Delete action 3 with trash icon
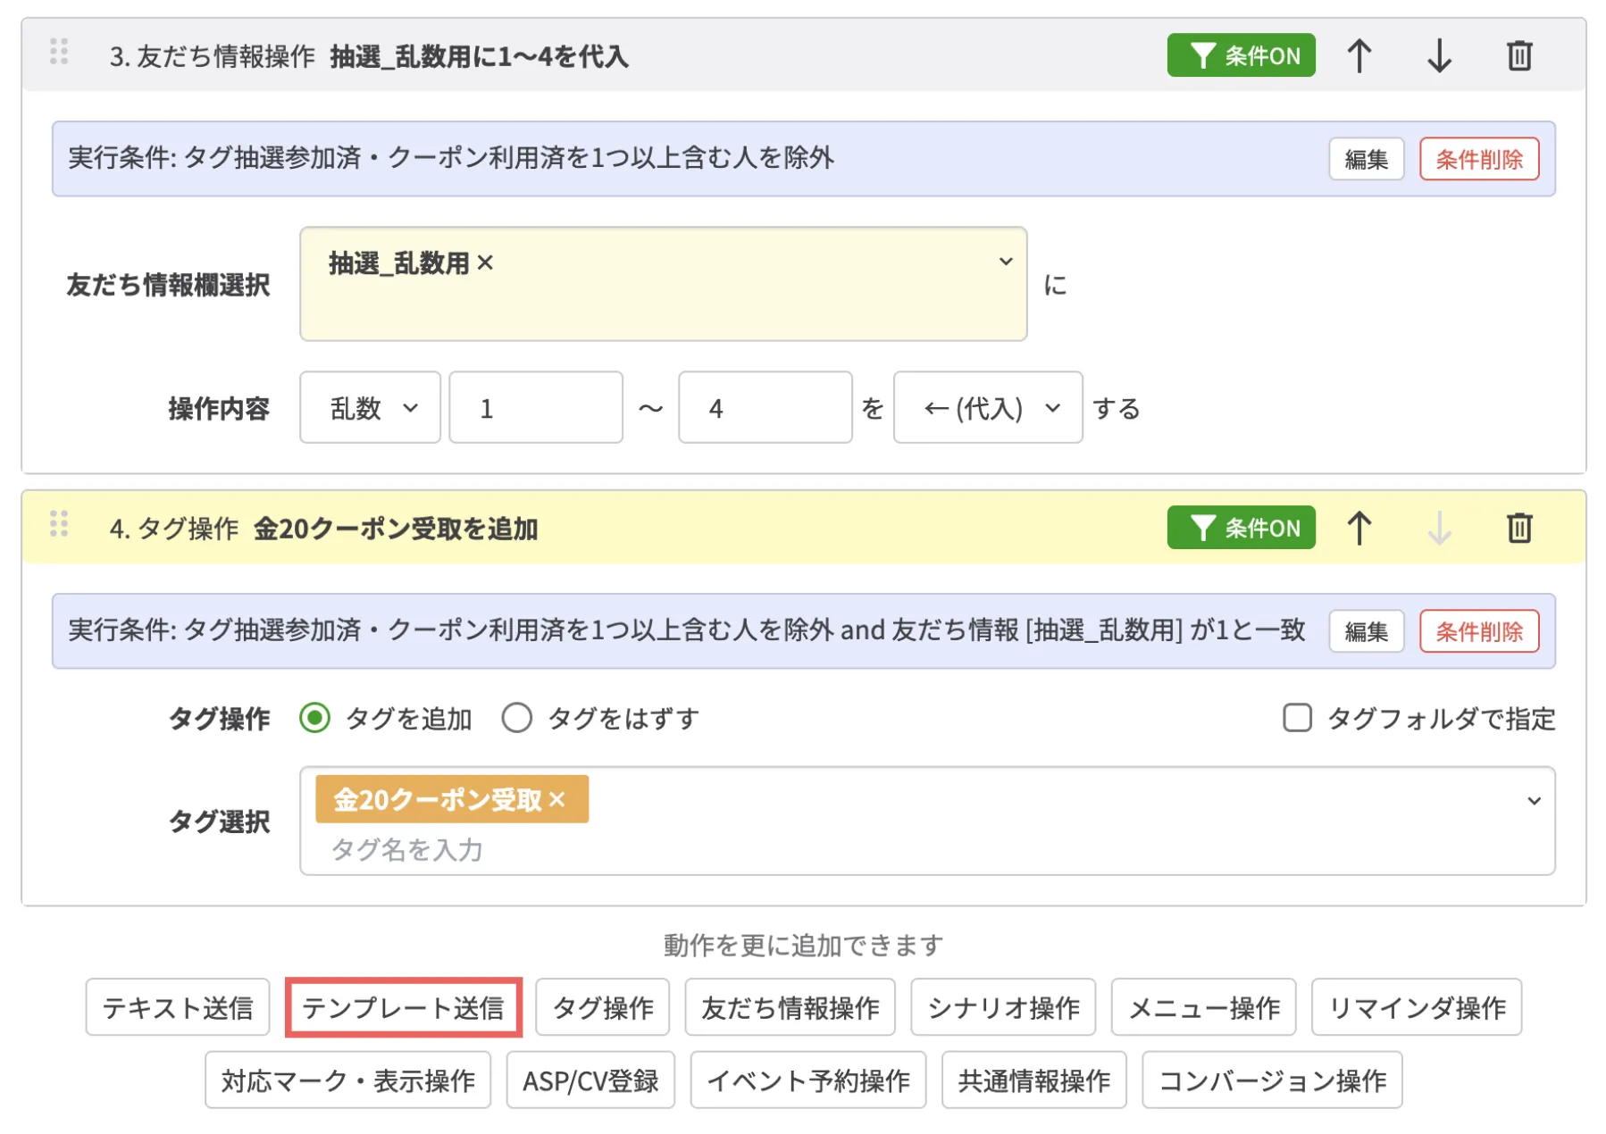This screenshot has width=1606, height=1134. point(1519,55)
